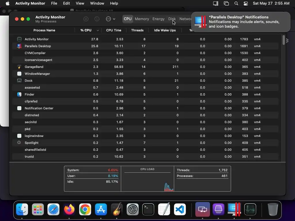Open App Store from the Dock
This screenshot has height=221, width=295.
(x=101, y=209)
